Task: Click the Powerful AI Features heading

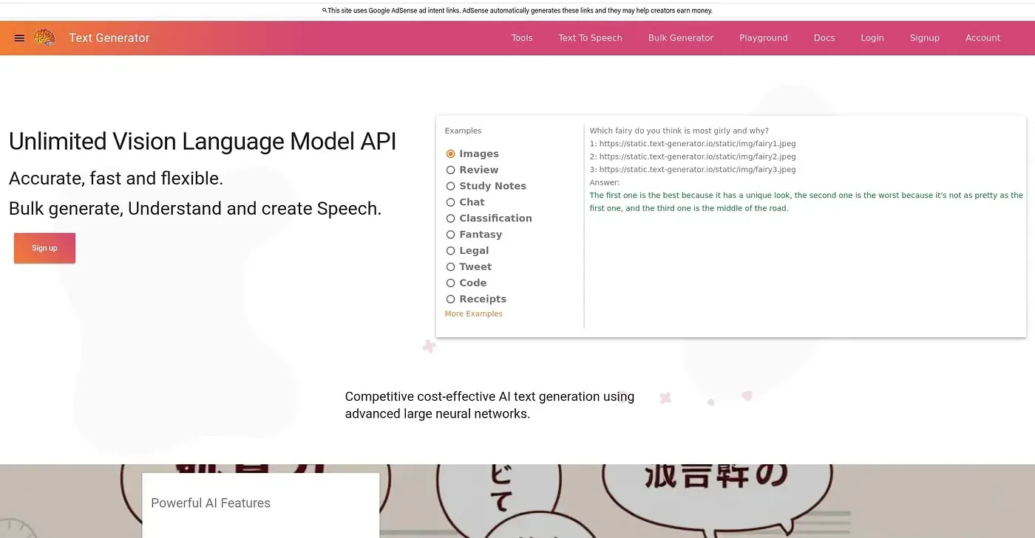Action: point(211,503)
